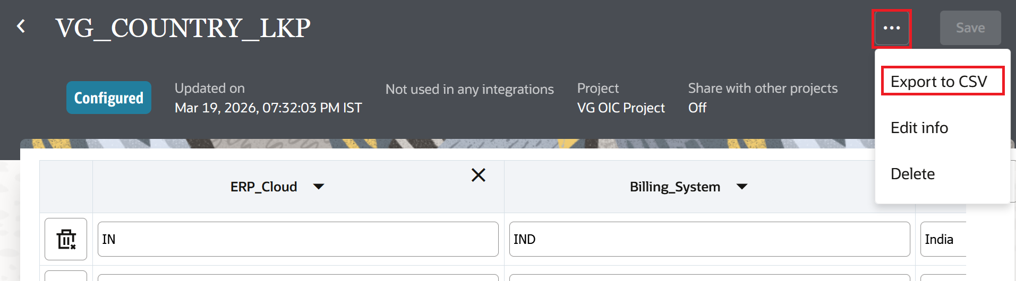Expand the ERP_Cloud column dropdown arrow
Screen dimensions: 1016x281
(319, 187)
